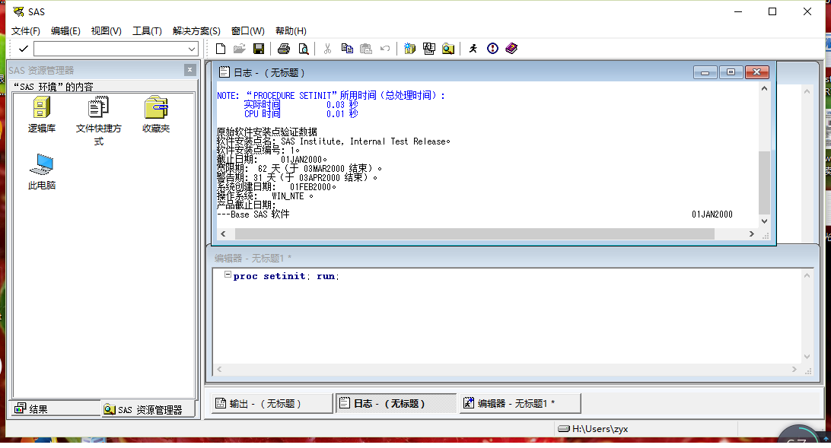Click the editor scroll down arrow
This screenshot has height=448, width=831.
pyautogui.click(x=807, y=357)
